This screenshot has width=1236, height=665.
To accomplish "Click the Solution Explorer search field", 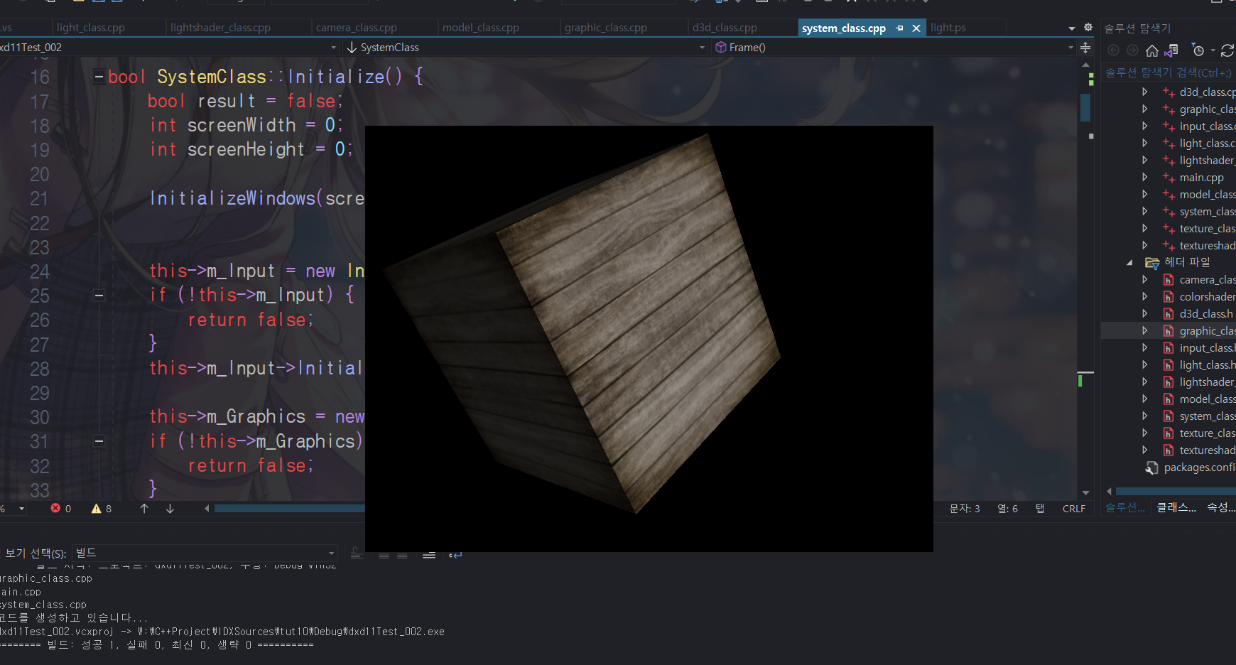I will coord(1169,72).
